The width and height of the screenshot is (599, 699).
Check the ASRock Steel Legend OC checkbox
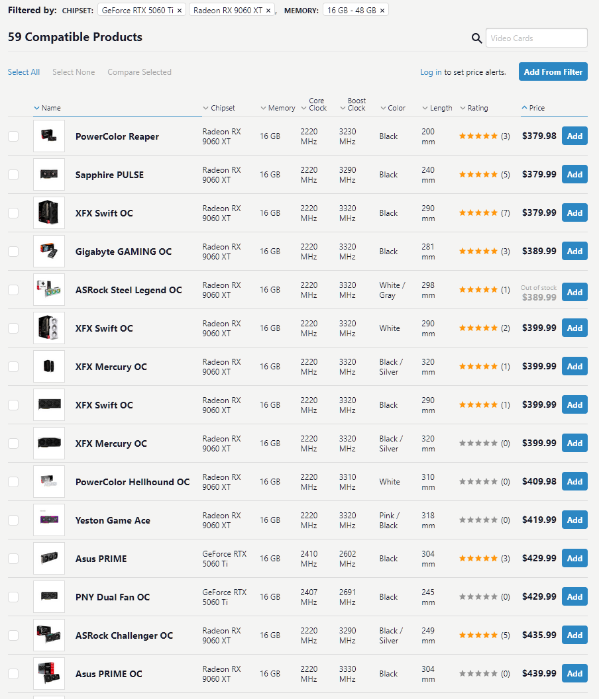point(13,290)
